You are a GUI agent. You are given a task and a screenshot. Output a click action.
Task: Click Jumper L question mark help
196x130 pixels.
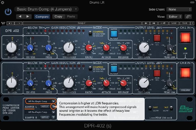[53, 107]
